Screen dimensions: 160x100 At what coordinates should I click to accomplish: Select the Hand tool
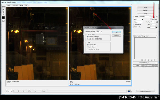coord(3,7)
